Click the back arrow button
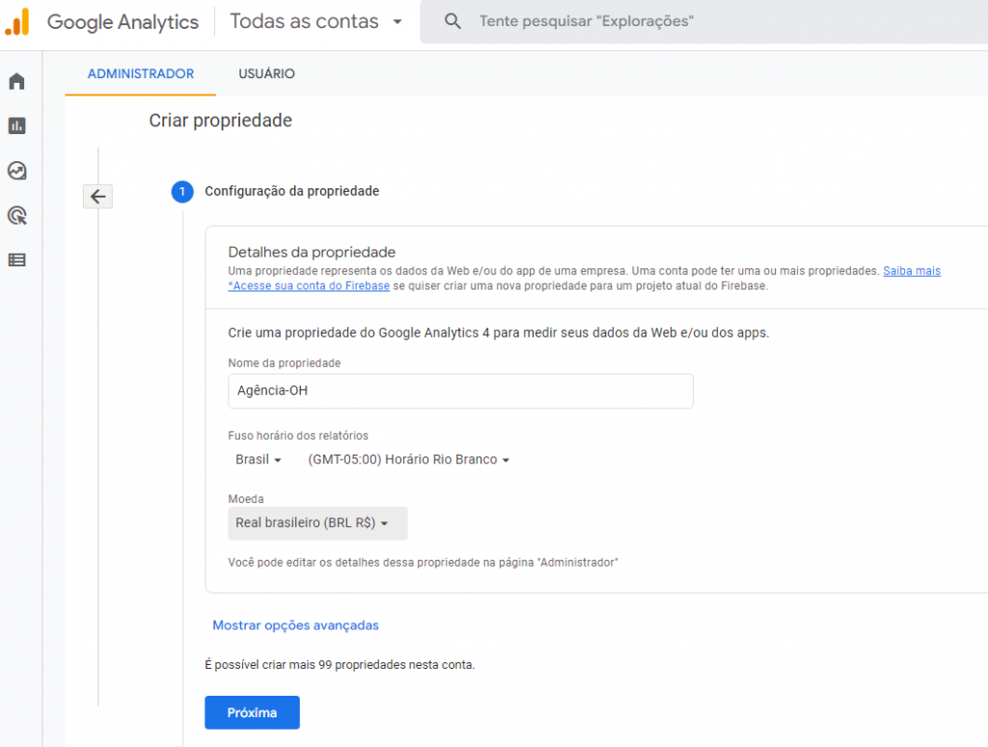Screen dimensions: 988x747 [x=97, y=197]
